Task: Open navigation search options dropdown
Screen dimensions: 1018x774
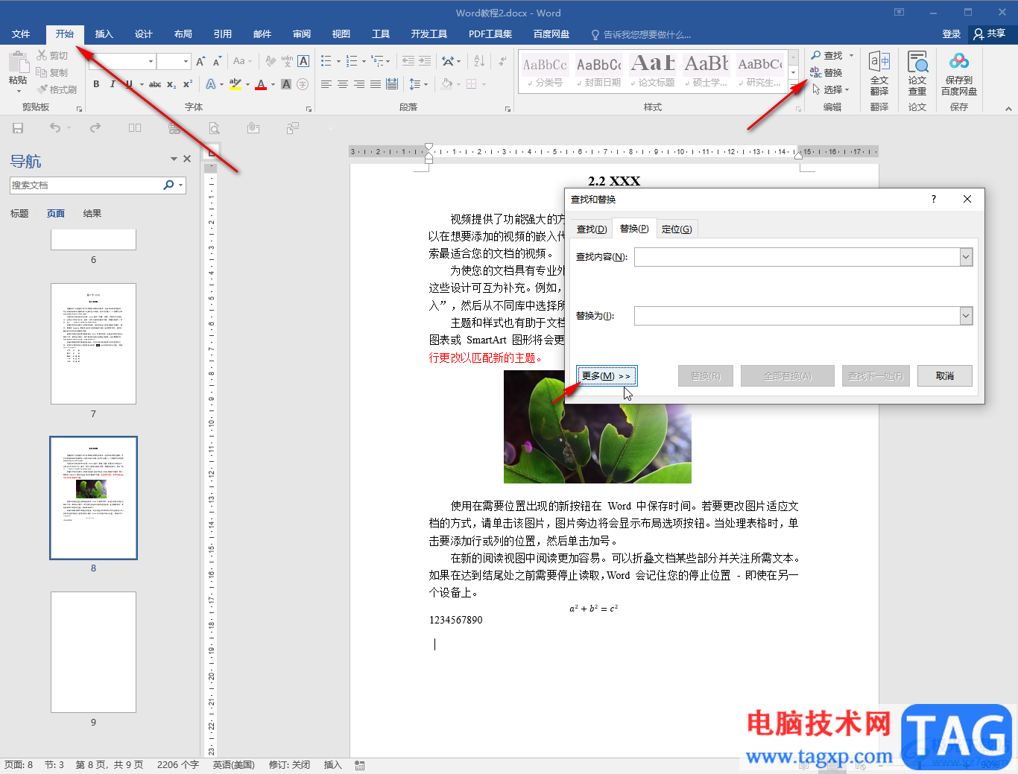Action: (181, 185)
